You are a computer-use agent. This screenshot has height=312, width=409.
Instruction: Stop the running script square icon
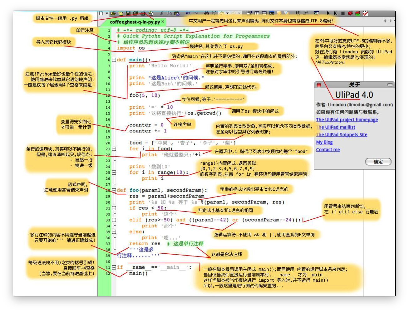click(343, 13)
